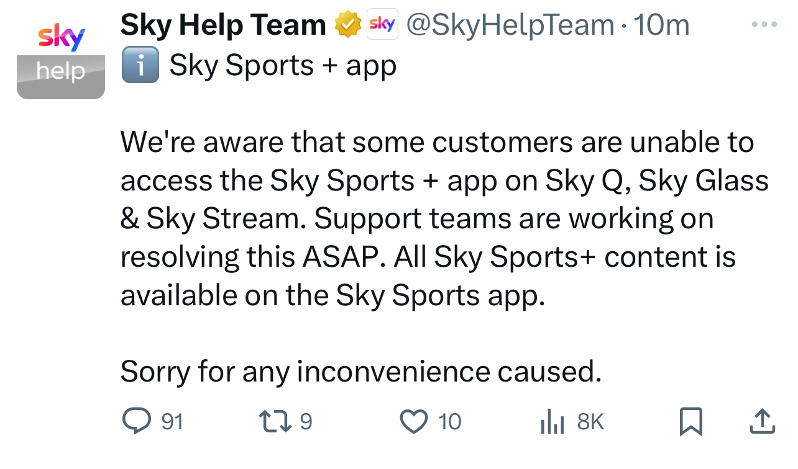Image resolution: width=798 pixels, height=469 pixels.
Task: Open the @SkyHelpTeam handle link
Action: (x=510, y=25)
